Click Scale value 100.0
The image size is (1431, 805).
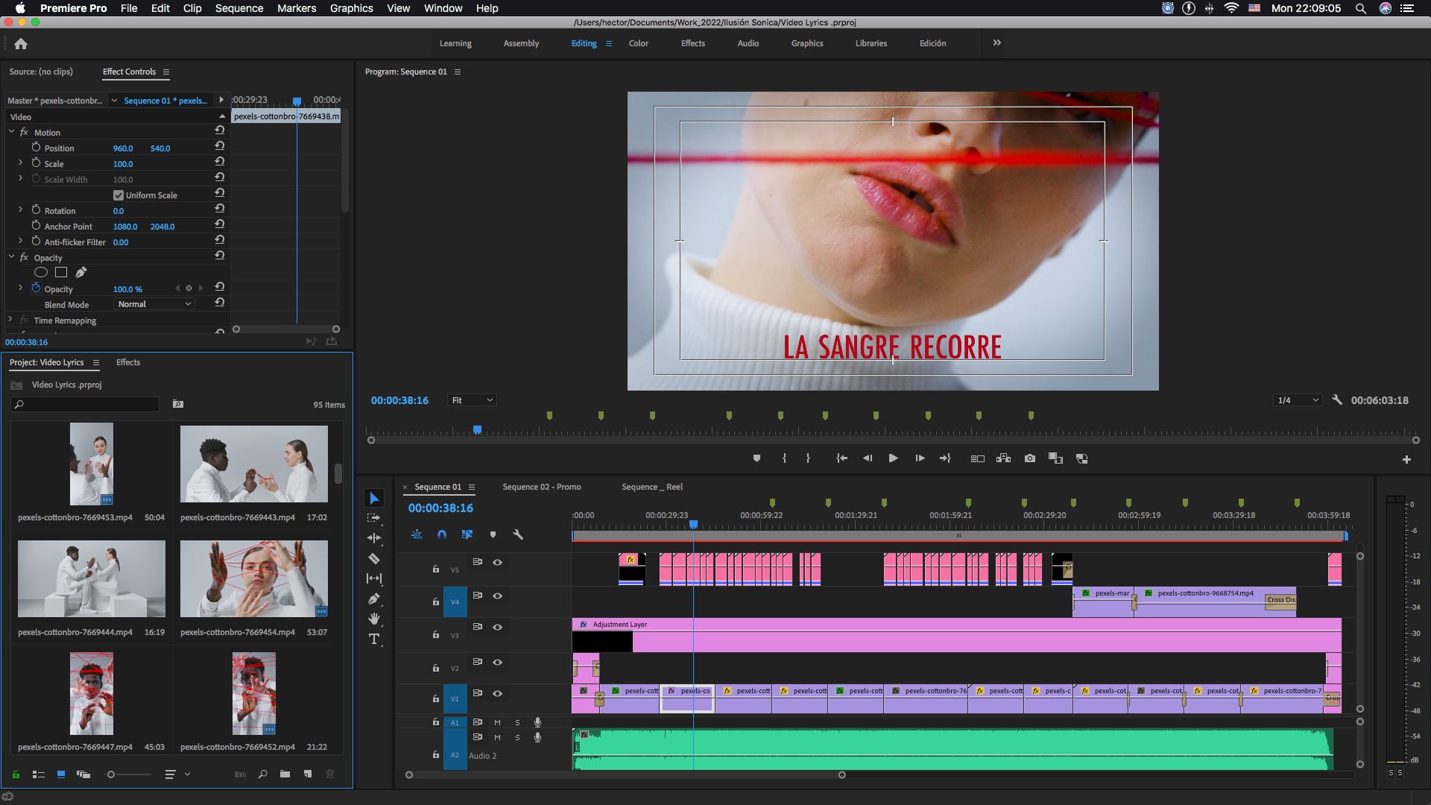(x=123, y=164)
